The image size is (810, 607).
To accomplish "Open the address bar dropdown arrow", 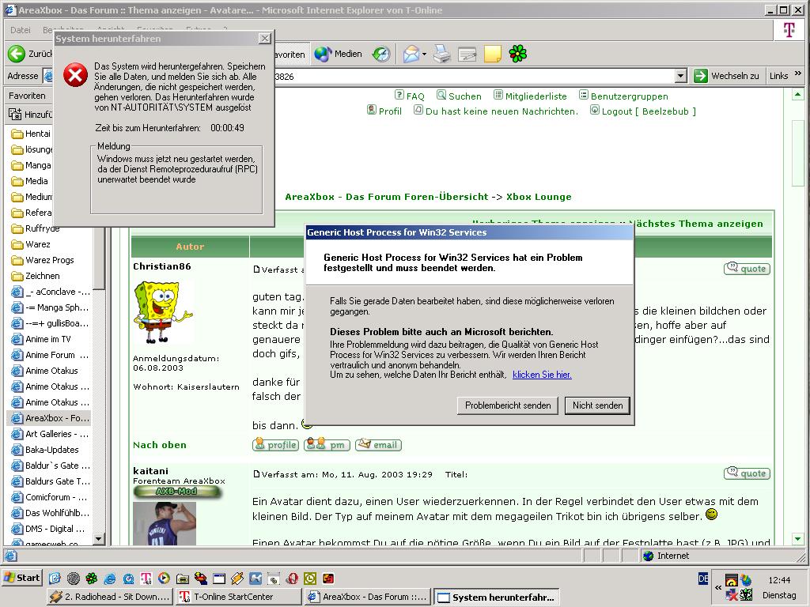I will pos(680,76).
